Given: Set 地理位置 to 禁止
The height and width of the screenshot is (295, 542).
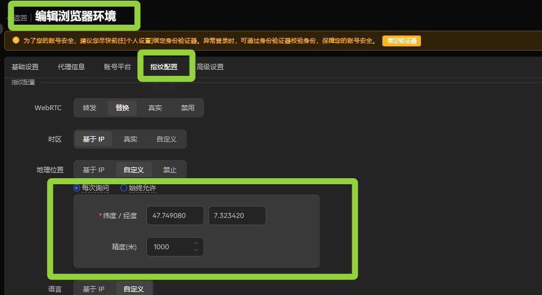Looking at the screenshot, I should 170,170.
